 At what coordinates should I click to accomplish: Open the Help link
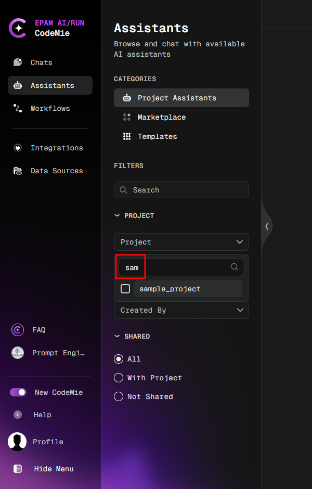[x=18, y=415]
